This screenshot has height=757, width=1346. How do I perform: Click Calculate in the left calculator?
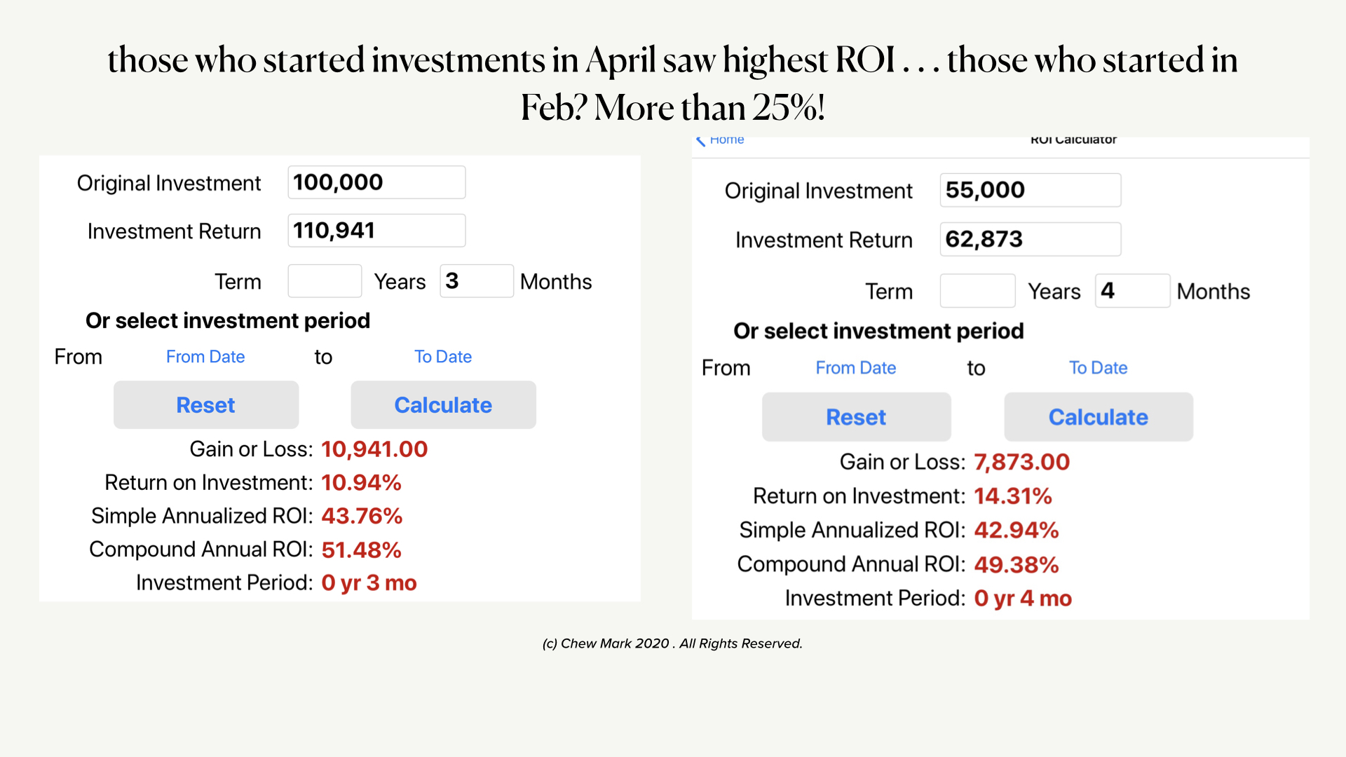tap(443, 405)
